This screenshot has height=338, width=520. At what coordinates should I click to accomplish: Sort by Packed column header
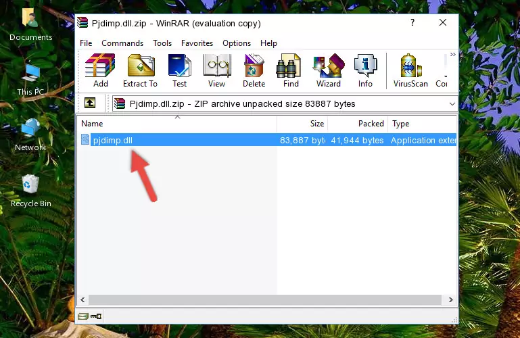pos(358,124)
